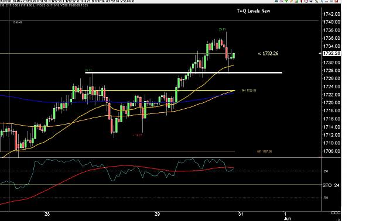Click the date label 29 on time axis
Viewport: 366px width, 221px height.
(157, 214)
